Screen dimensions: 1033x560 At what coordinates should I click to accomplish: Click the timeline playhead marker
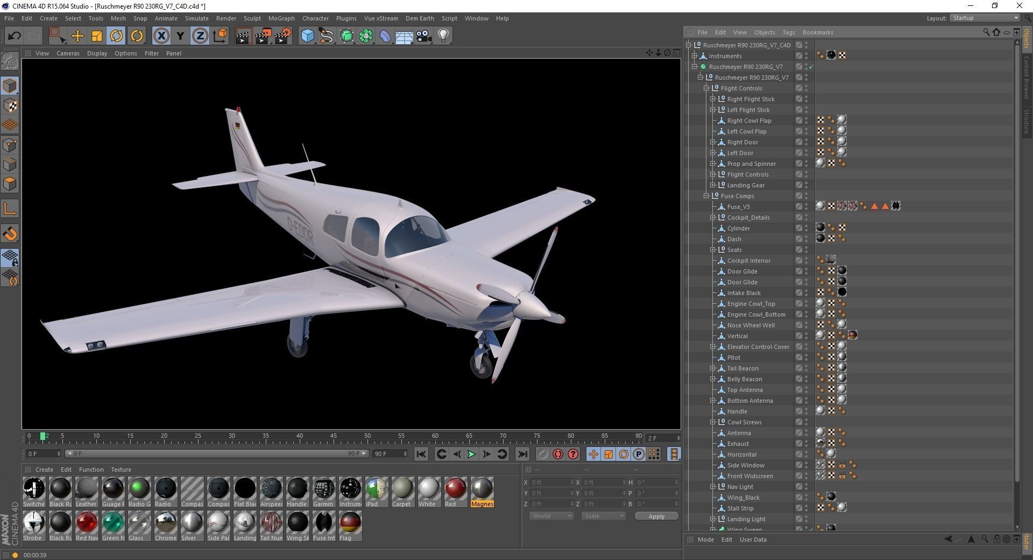click(x=43, y=436)
